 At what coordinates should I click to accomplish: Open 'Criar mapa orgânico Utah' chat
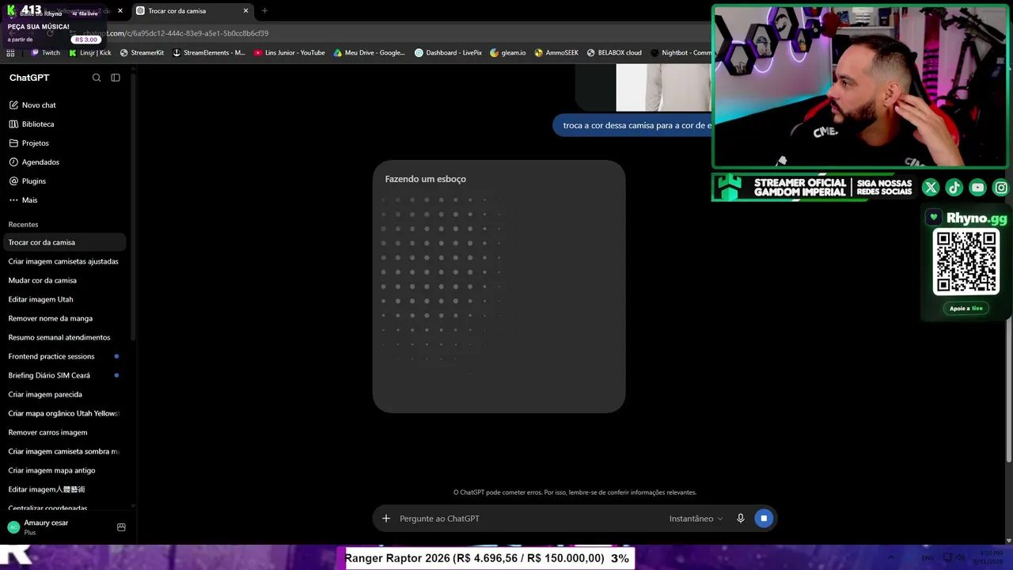click(64, 413)
